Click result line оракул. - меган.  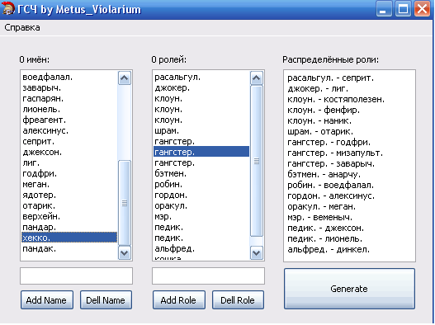[x=321, y=206]
